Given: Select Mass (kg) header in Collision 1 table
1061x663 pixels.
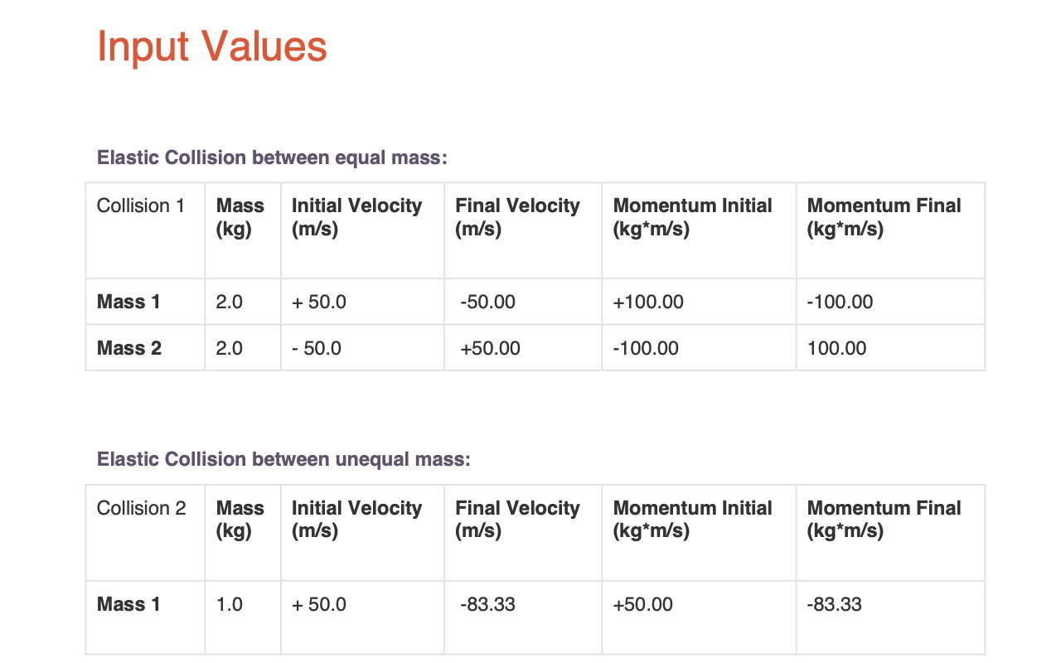Looking at the screenshot, I should 240,217.
